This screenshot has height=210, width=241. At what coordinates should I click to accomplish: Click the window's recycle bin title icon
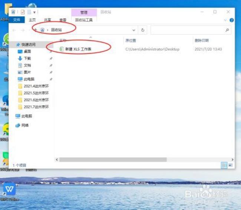pyautogui.click(x=13, y=12)
